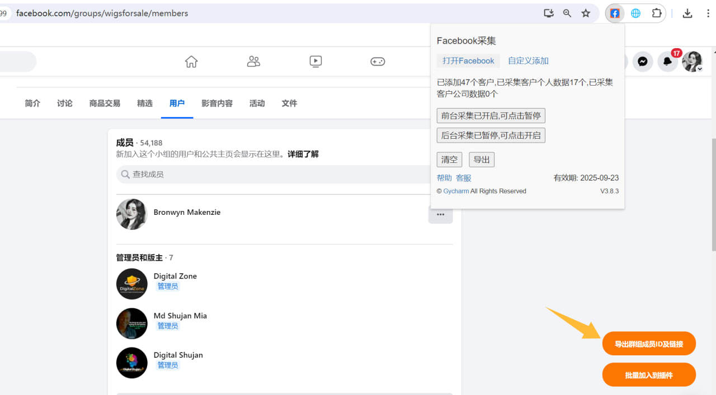This screenshot has width=716, height=395.
Task: Open 客服 link
Action: (x=464, y=178)
